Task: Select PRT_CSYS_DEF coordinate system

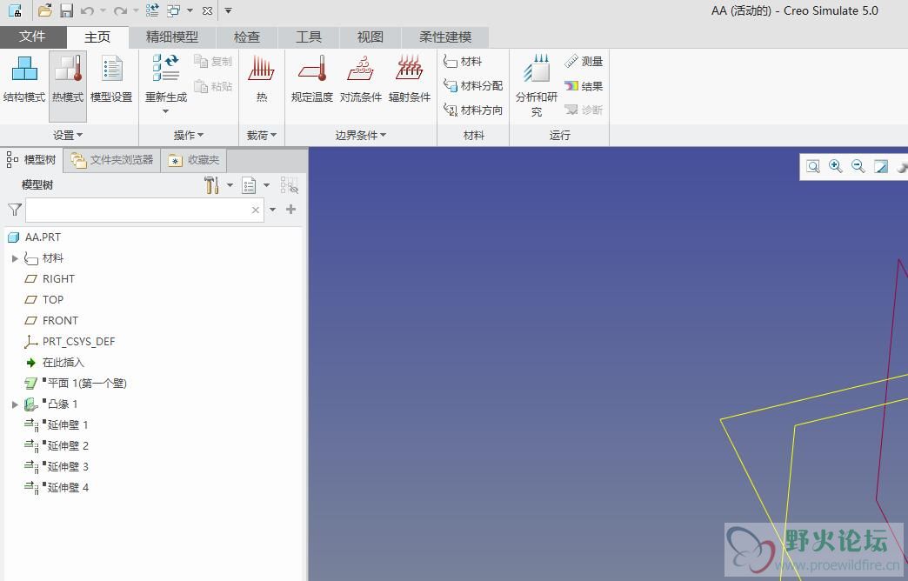Action: (x=70, y=341)
